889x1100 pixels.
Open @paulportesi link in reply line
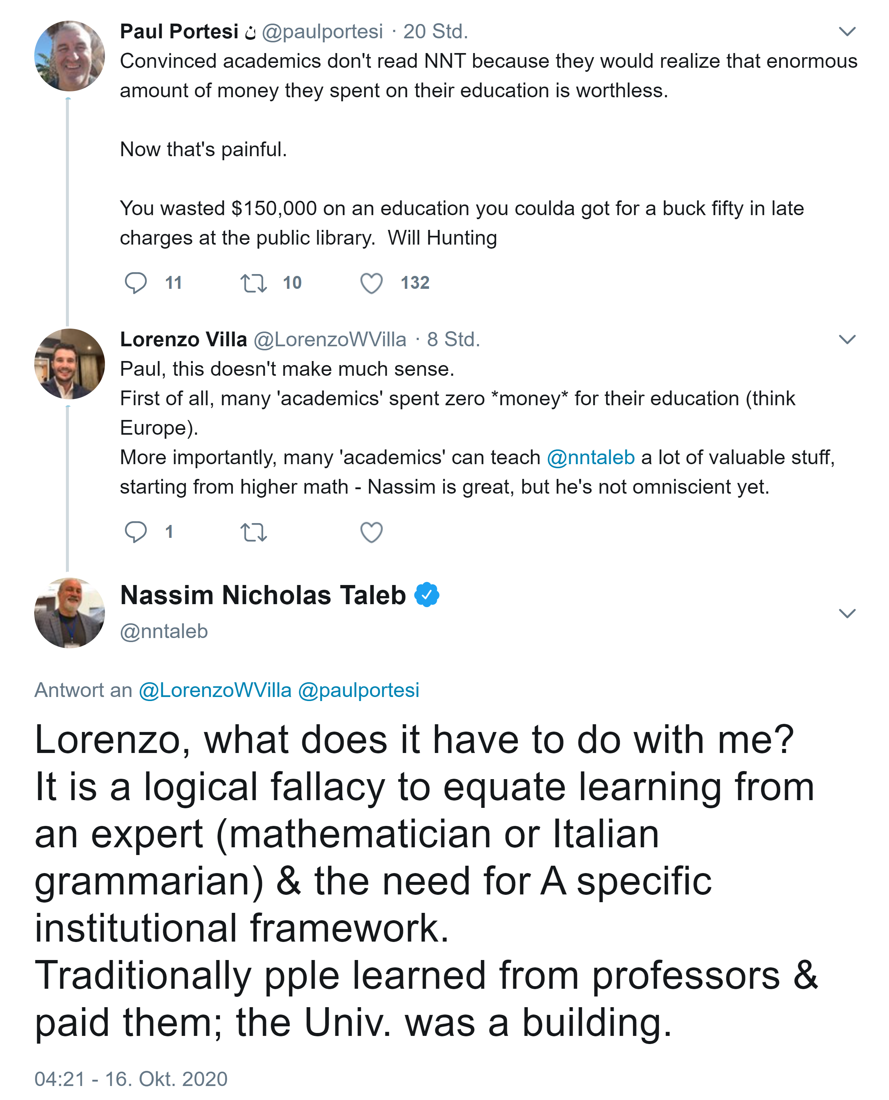(x=358, y=690)
